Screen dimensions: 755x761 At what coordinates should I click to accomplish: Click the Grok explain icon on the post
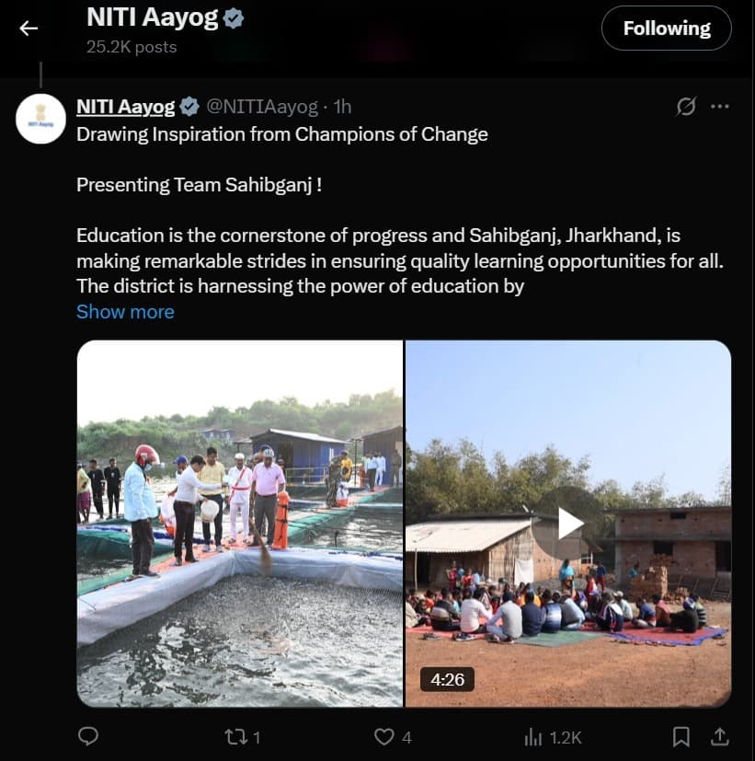coord(686,107)
